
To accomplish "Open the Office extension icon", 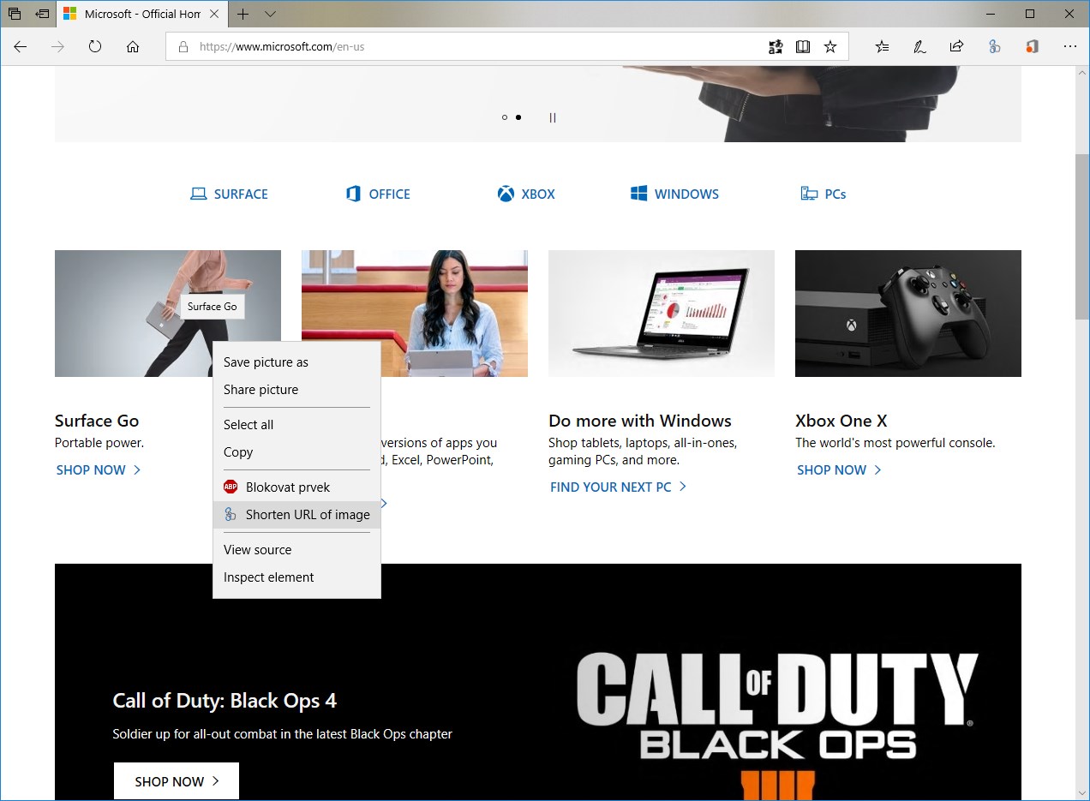I will (1032, 47).
